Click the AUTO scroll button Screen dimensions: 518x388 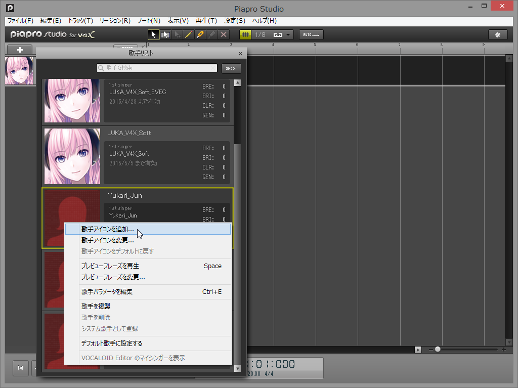(311, 35)
